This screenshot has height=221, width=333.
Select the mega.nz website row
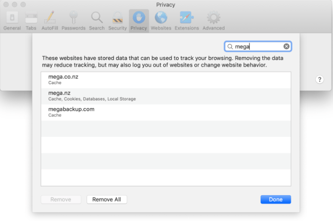pos(166,96)
